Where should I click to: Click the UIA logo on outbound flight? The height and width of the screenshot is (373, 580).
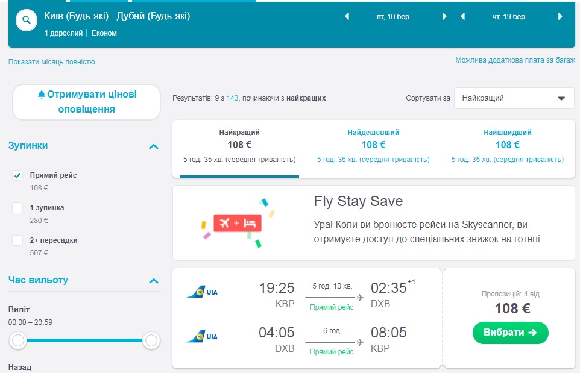[x=202, y=292]
